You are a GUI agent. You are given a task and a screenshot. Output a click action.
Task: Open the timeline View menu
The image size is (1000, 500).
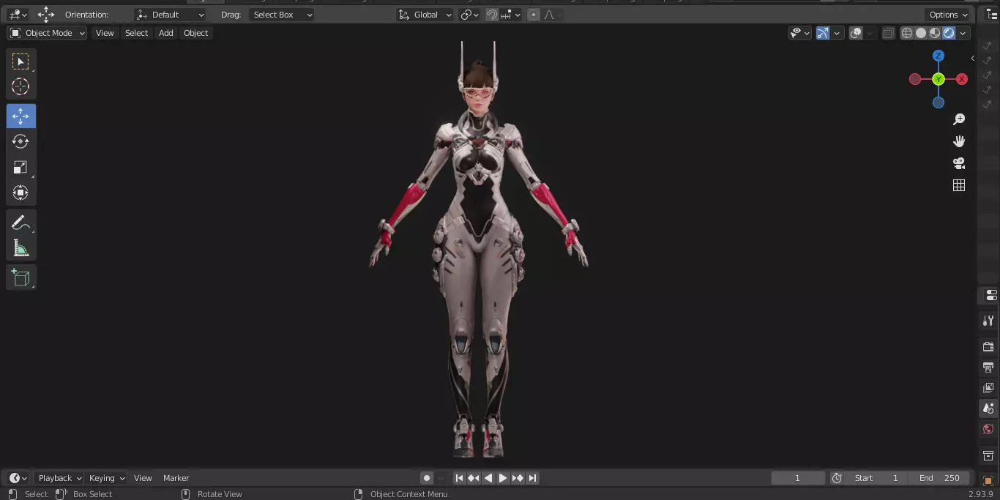pyautogui.click(x=143, y=478)
